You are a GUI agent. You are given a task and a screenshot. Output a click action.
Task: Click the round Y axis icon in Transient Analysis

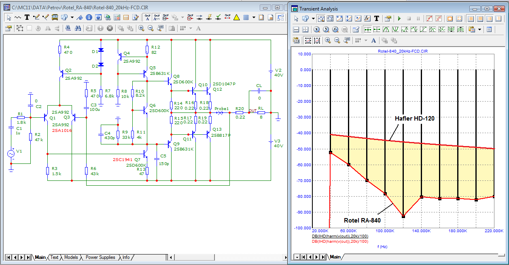coord(326,30)
